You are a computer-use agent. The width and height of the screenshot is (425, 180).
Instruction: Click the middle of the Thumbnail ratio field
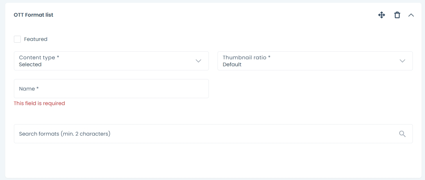315,61
